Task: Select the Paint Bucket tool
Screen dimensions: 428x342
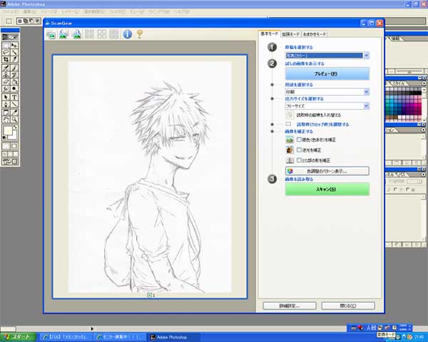Action: (x=14, y=81)
